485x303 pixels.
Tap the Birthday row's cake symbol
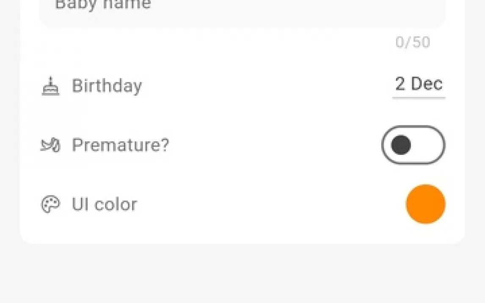50,86
